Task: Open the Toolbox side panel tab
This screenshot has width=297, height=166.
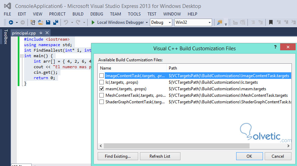Action: click(6, 37)
